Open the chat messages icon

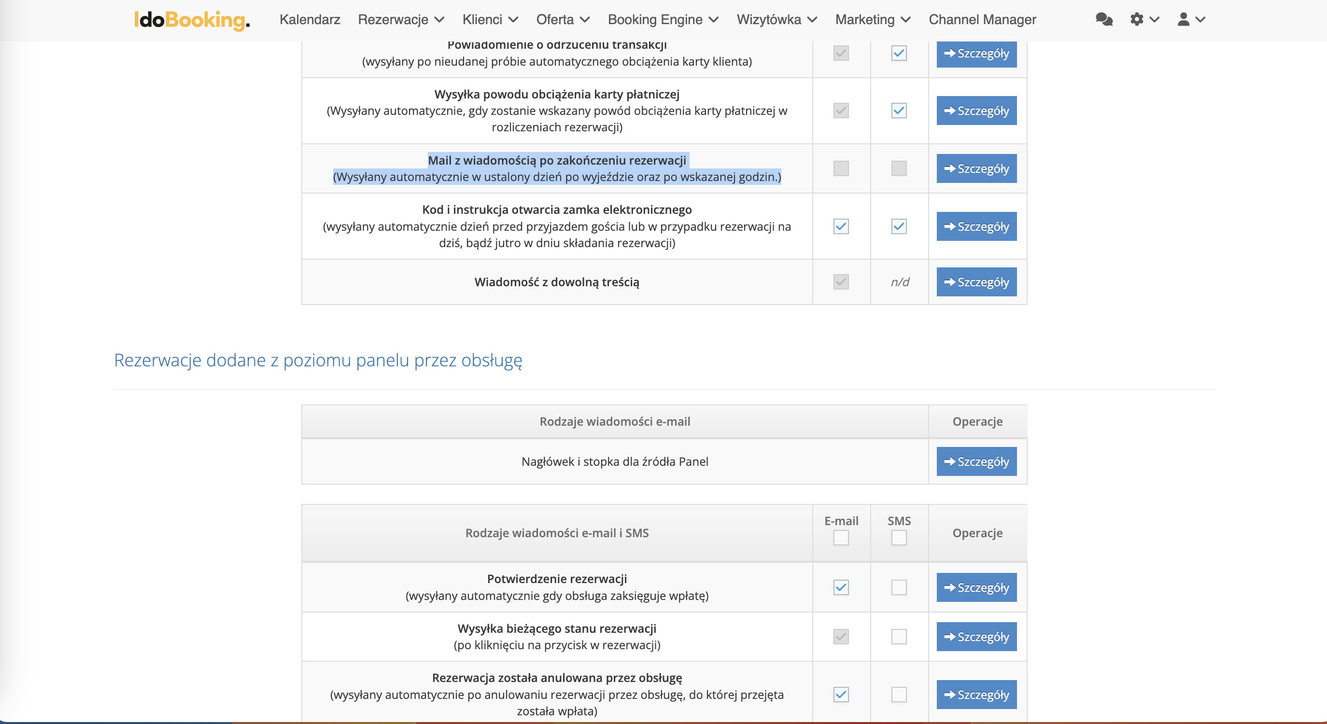(x=1103, y=20)
